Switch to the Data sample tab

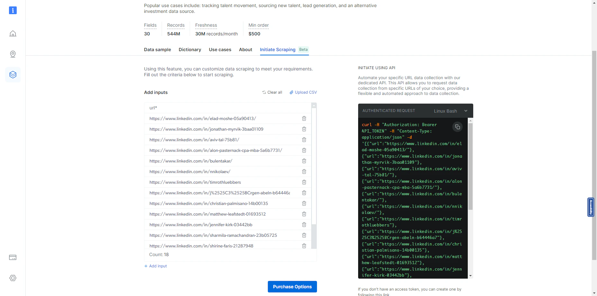point(157,50)
